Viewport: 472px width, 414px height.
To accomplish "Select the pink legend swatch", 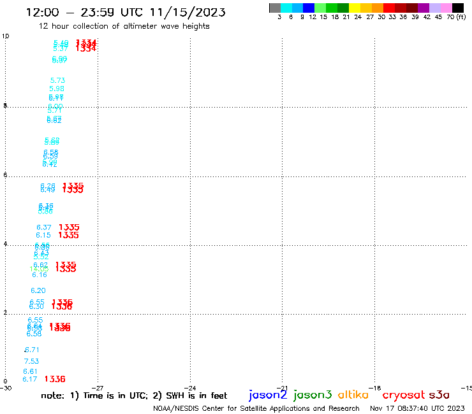I will [446, 8].
